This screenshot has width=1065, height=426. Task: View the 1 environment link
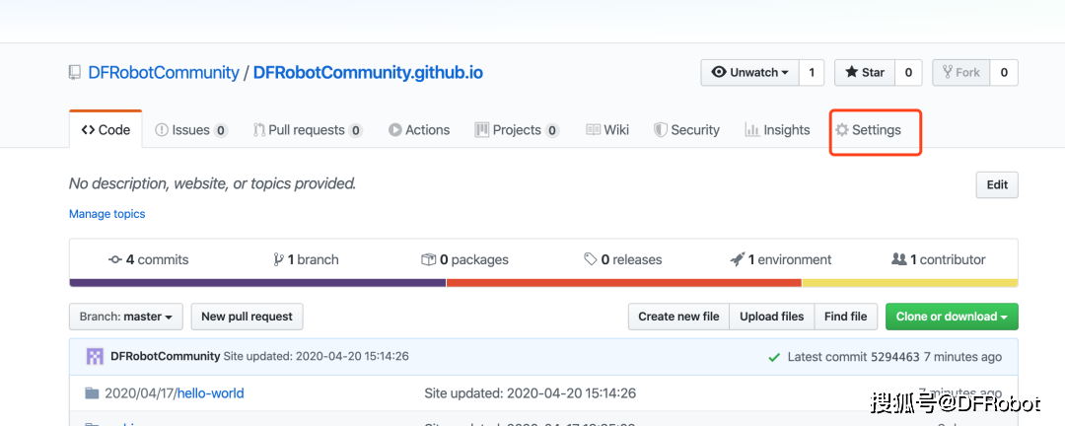pos(781,259)
